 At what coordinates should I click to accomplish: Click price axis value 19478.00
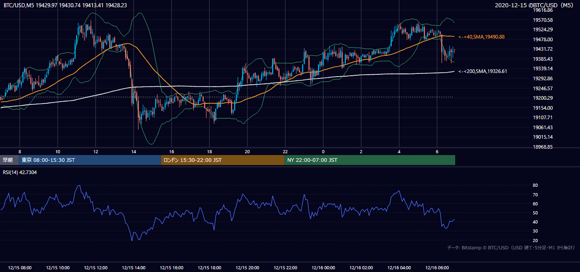point(543,39)
